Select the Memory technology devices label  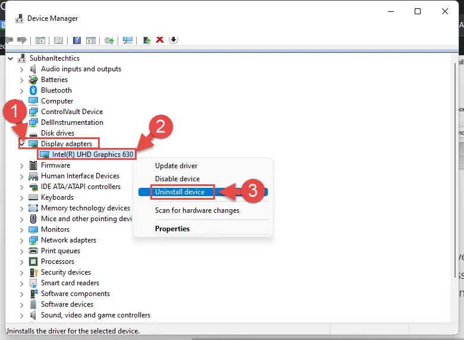point(86,208)
